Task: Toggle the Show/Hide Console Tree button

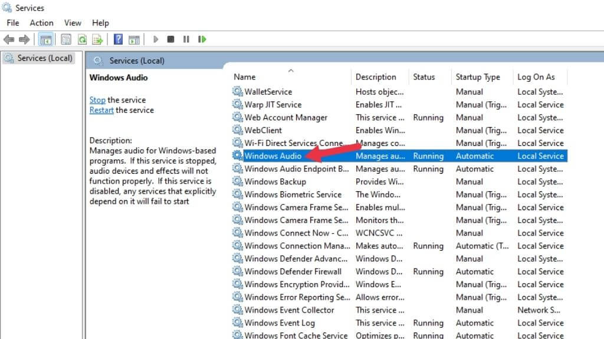Action: (x=45, y=39)
